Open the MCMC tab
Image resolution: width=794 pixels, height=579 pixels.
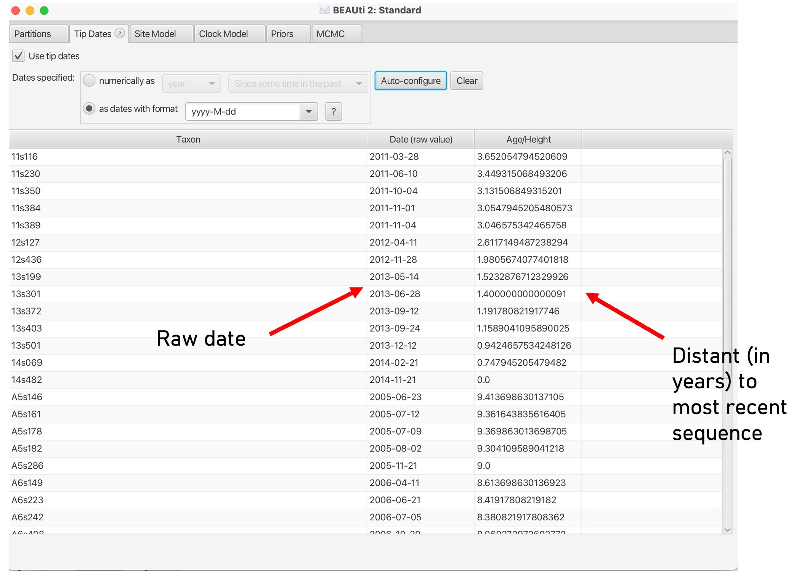click(x=337, y=34)
